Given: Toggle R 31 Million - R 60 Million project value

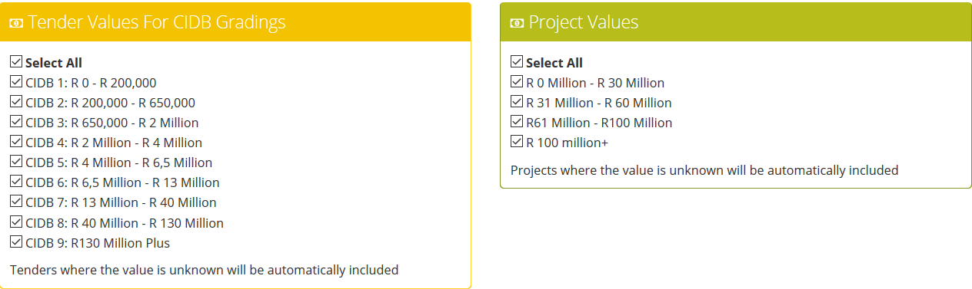Looking at the screenshot, I should tap(517, 102).
